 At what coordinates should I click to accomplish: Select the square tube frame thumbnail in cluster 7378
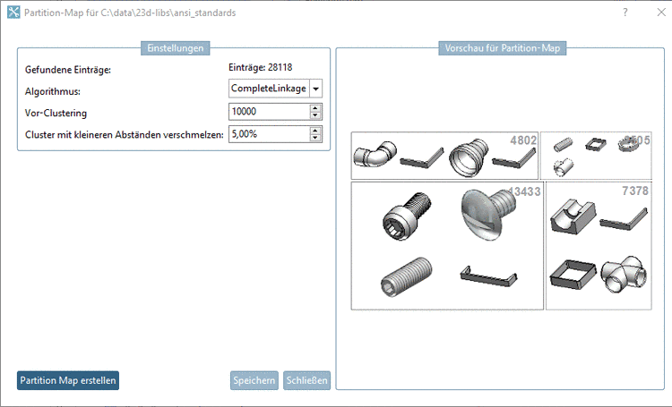[x=573, y=275]
